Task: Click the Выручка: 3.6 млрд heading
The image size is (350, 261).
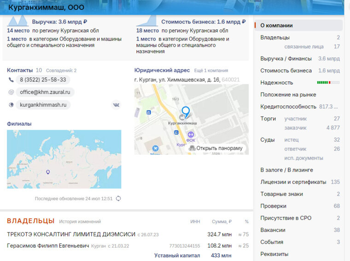Action: pos(59,22)
